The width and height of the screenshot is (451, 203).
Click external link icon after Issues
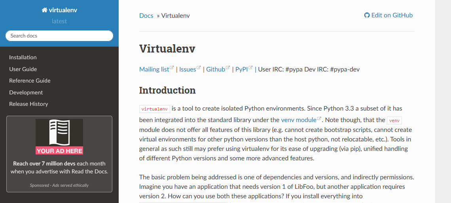(199, 68)
